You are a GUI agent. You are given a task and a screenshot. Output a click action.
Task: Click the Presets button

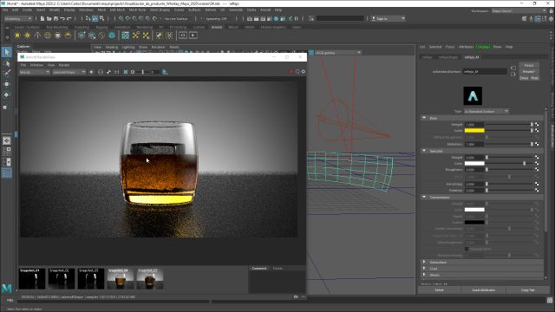click(x=528, y=71)
